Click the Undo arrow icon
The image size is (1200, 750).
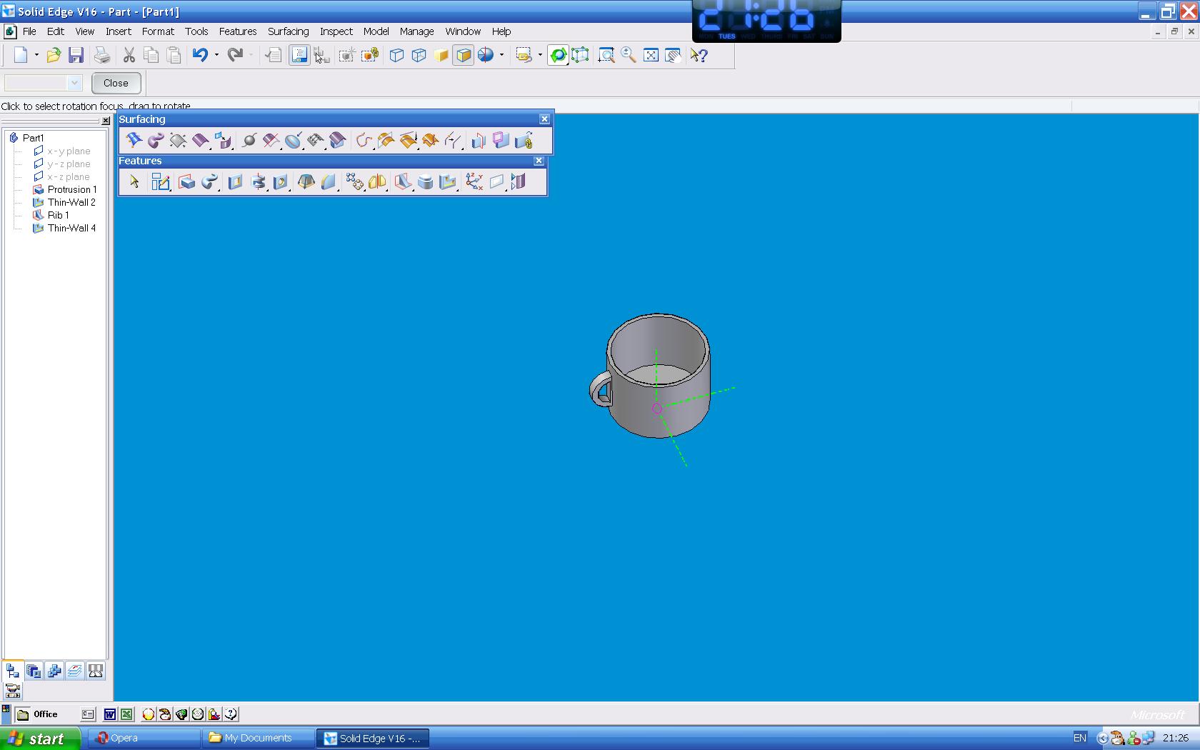200,55
